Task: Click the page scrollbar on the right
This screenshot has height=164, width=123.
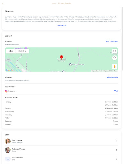Action: pos(123,38)
